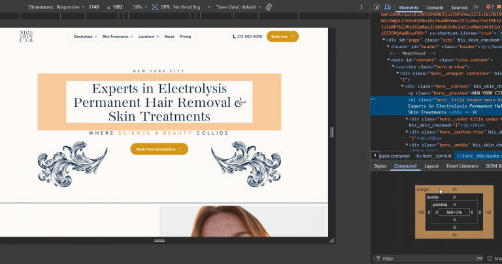Image resolution: width=502 pixels, height=264 pixels.
Task: Open the About nav link
Action: (169, 37)
